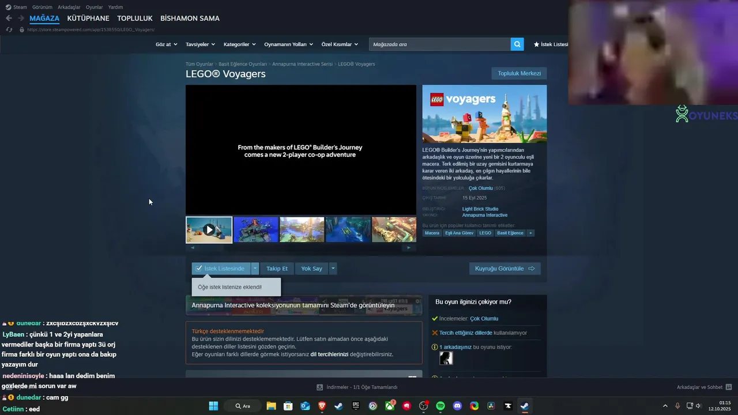Image resolution: width=738 pixels, height=415 pixels.
Task: Open Windows Start menu
Action: (x=213, y=406)
